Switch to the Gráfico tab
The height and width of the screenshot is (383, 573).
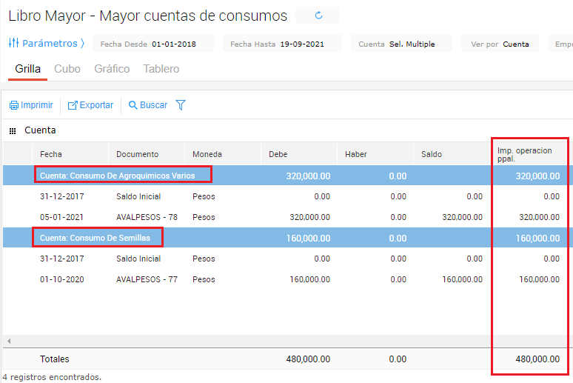[112, 69]
